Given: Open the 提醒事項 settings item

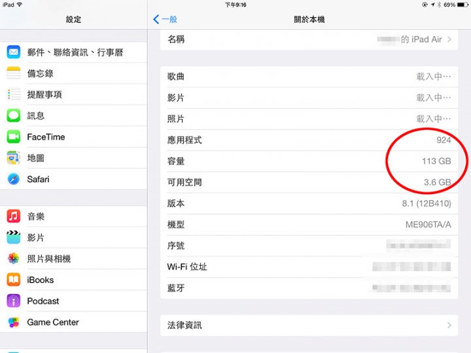Looking at the screenshot, I should pos(73,95).
